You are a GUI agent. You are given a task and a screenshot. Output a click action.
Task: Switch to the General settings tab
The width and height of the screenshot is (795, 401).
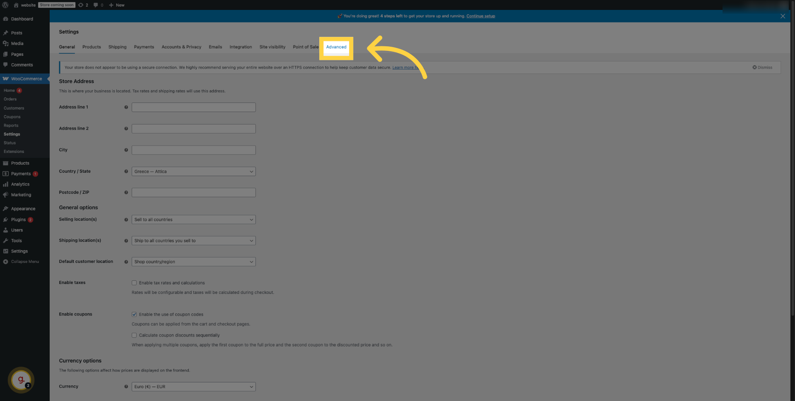tap(67, 47)
